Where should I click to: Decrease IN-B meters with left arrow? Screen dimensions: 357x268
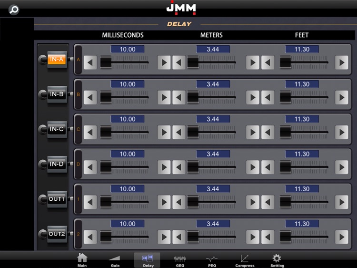[179, 97]
